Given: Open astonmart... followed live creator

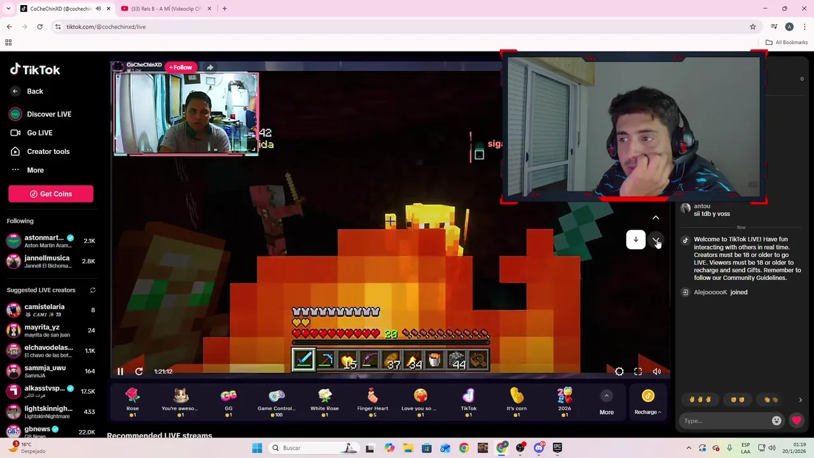Looking at the screenshot, I should (x=51, y=241).
